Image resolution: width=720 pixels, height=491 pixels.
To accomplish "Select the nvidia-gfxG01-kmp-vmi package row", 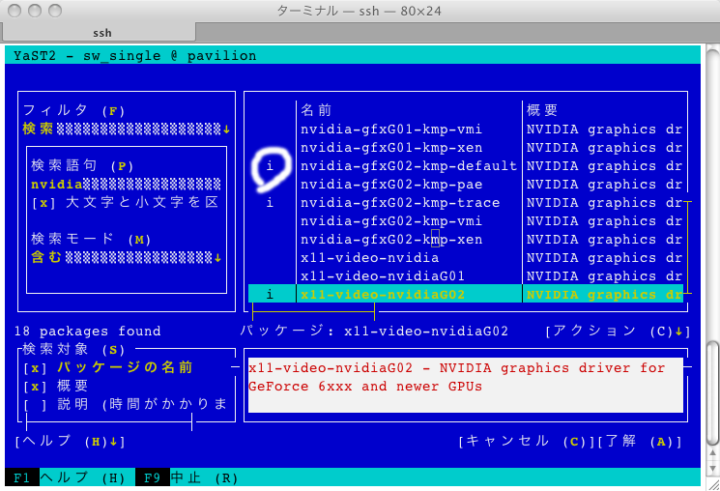I will pyautogui.click(x=390, y=129).
